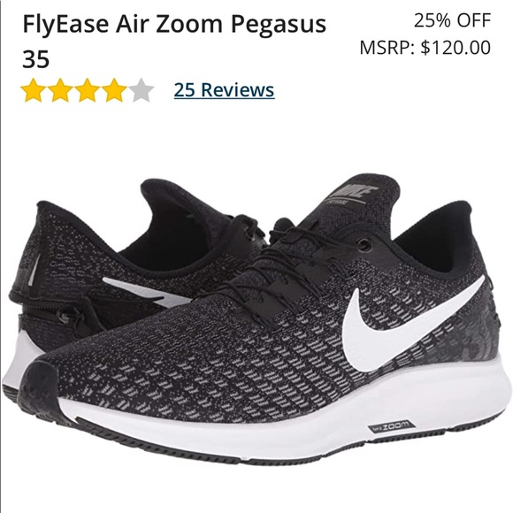This screenshot has width=513, height=513.
Task: Click the second gold rating star
Action: [x=60, y=90]
